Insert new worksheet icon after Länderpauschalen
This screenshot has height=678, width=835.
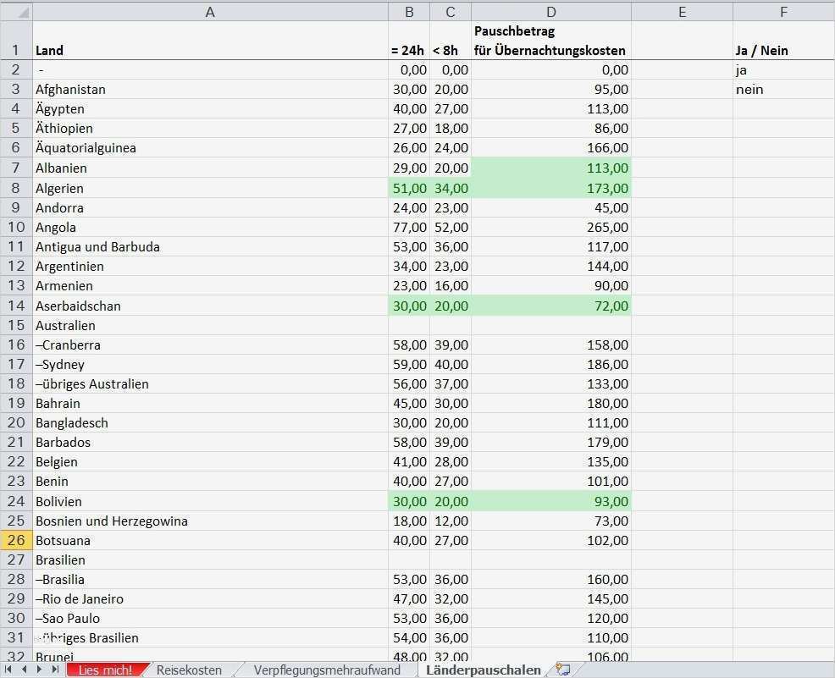(563, 670)
